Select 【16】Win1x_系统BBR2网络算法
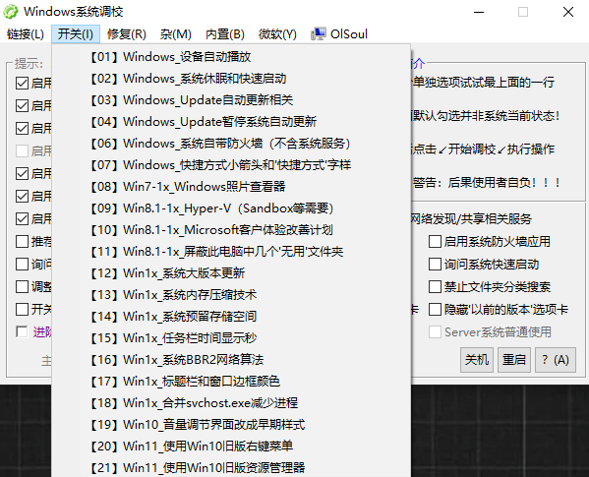This screenshot has height=477, width=589. pyautogui.click(x=231, y=360)
